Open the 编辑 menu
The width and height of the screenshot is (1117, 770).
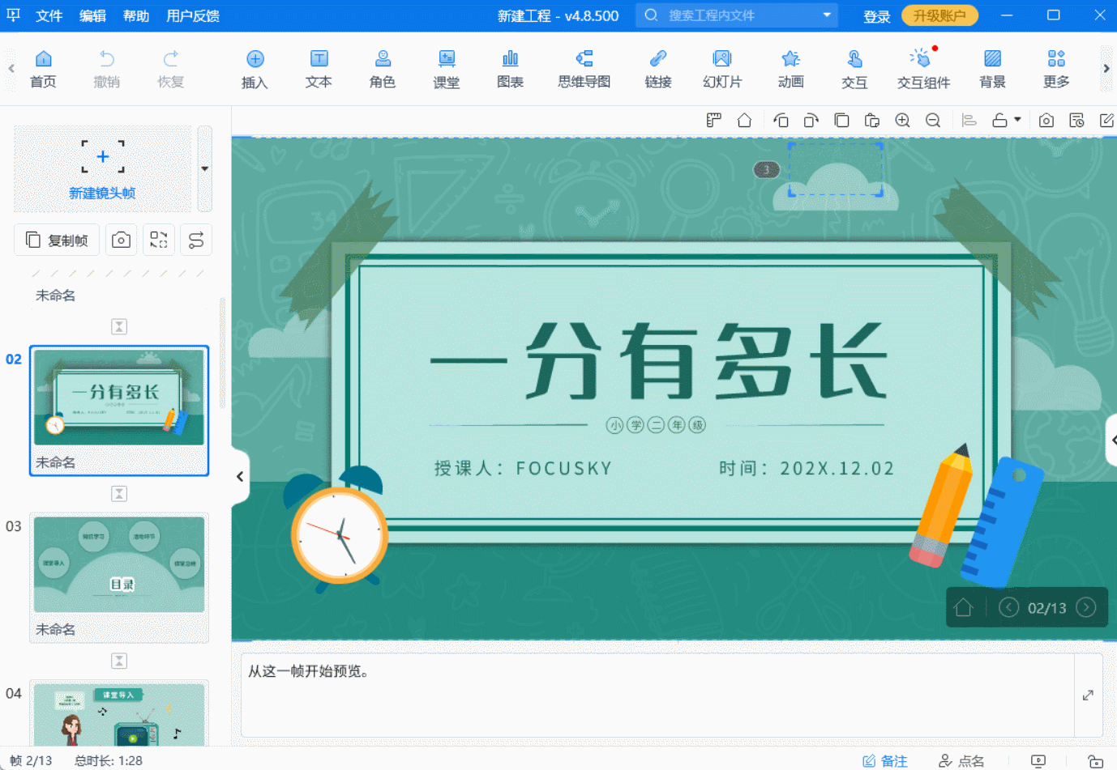coord(92,16)
